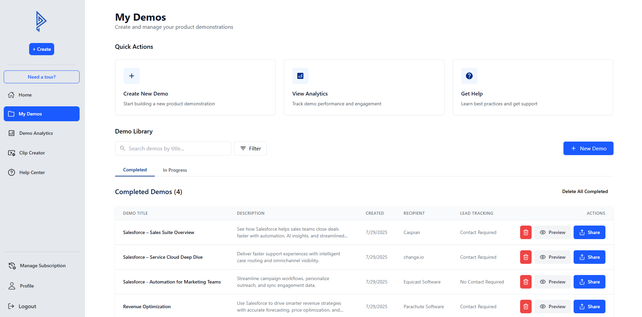
Task: Click Salesforce - Automation for Marketing Teams title
Action: point(172,282)
